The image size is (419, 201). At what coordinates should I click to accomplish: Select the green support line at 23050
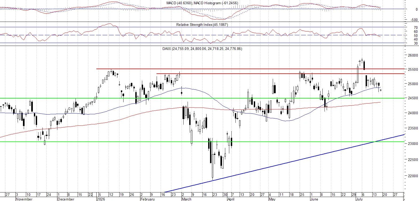tap(202, 142)
